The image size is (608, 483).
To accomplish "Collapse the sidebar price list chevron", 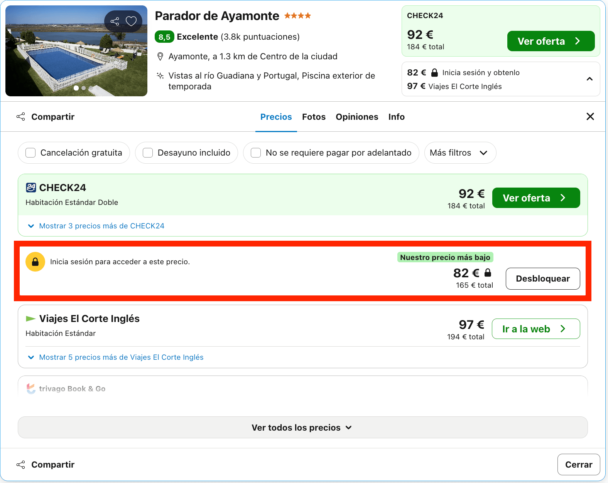I will point(589,79).
